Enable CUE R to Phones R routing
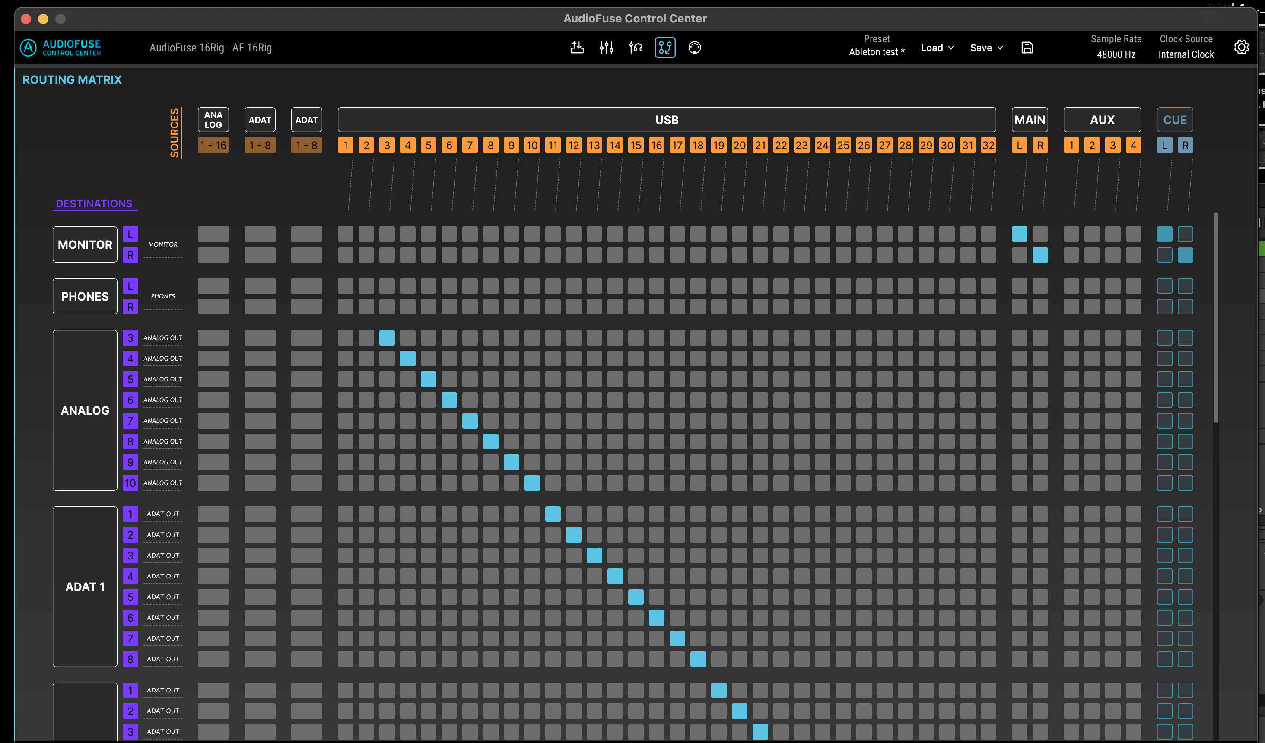The height and width of the screenshot is (743, 1265). coord(1185,307)
